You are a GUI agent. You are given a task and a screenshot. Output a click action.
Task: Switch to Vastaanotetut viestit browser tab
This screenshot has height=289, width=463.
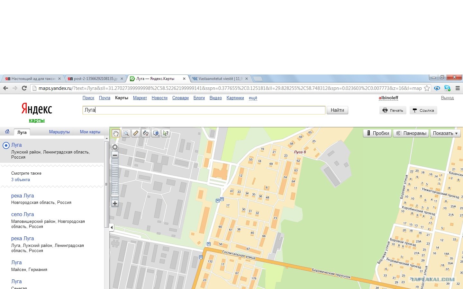(x=220, y=79)
